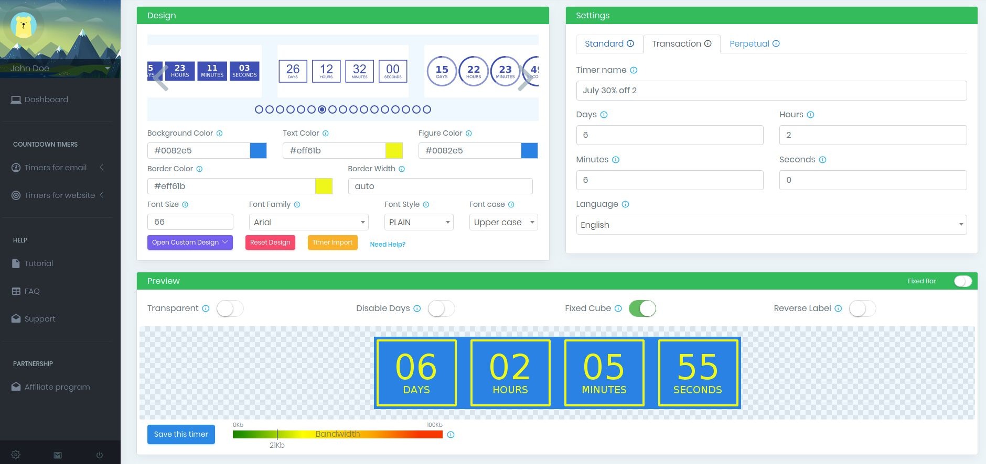The height and width of the screenshot is (464, 986).
Task: Click Save this timer button
Action: (181, 435)
